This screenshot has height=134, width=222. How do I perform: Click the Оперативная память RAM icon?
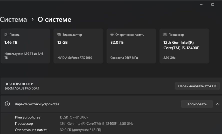click(x=112, y=35)
